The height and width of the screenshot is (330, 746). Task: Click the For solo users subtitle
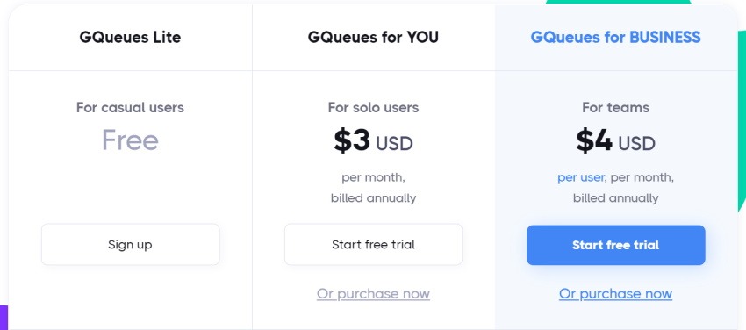click(x=373, y=107)
